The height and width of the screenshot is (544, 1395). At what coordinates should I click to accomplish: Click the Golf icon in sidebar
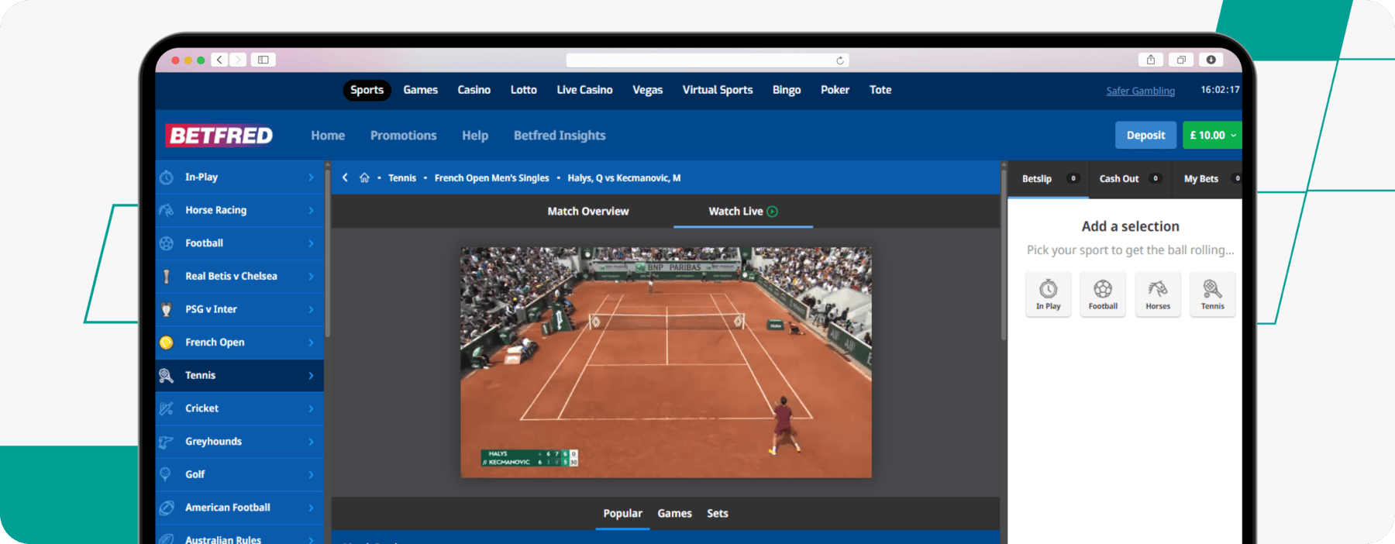coord(165,474)
